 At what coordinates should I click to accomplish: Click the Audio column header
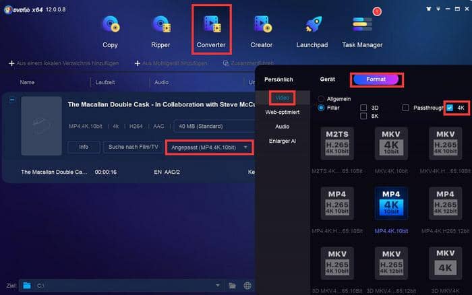(161, 82)
